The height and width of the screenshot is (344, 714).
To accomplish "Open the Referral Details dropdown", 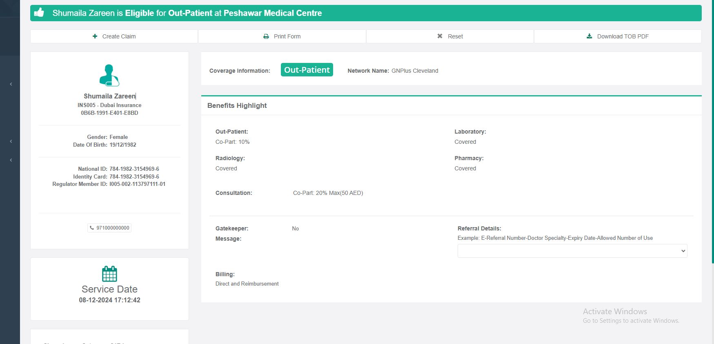I will pyautogui.click(x=572, y=251).
